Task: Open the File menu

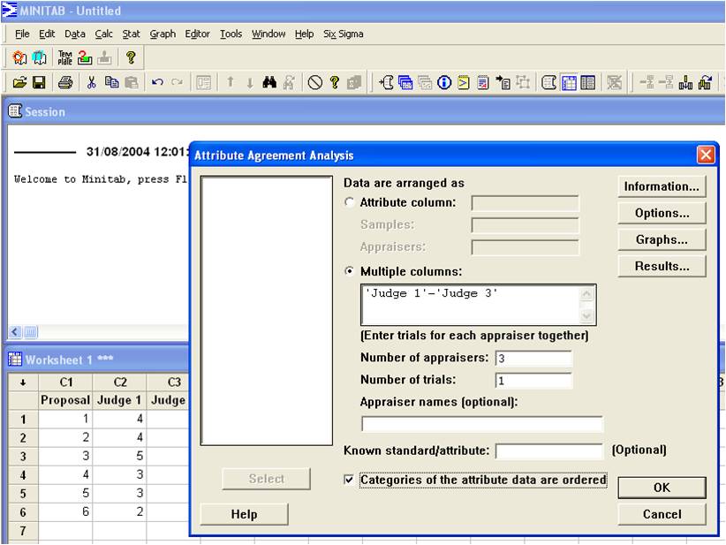Action: (x=22, y=34)
